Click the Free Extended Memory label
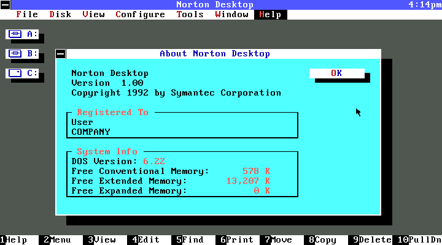 (x=129, y=181)
